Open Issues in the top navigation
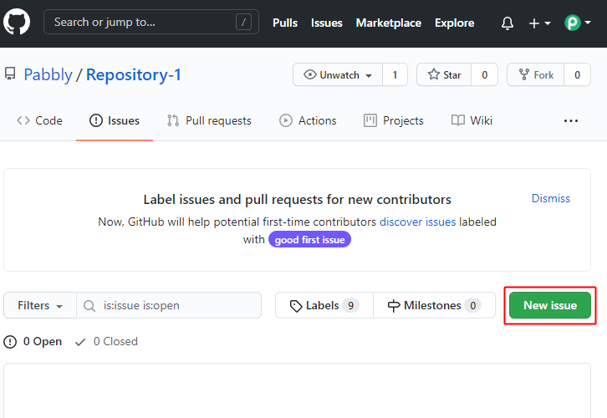The image size is (607, 418). (x=326, y=23)
